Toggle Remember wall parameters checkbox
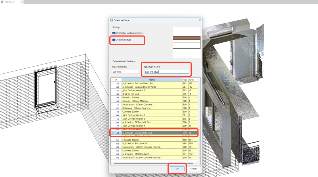 click(x=114, y=33)
